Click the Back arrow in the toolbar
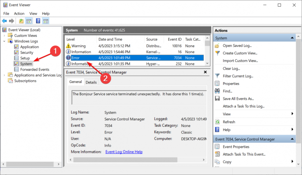 [x=4, y=21]
